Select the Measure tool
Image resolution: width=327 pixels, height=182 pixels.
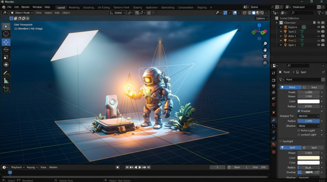(x=6, y=81)
